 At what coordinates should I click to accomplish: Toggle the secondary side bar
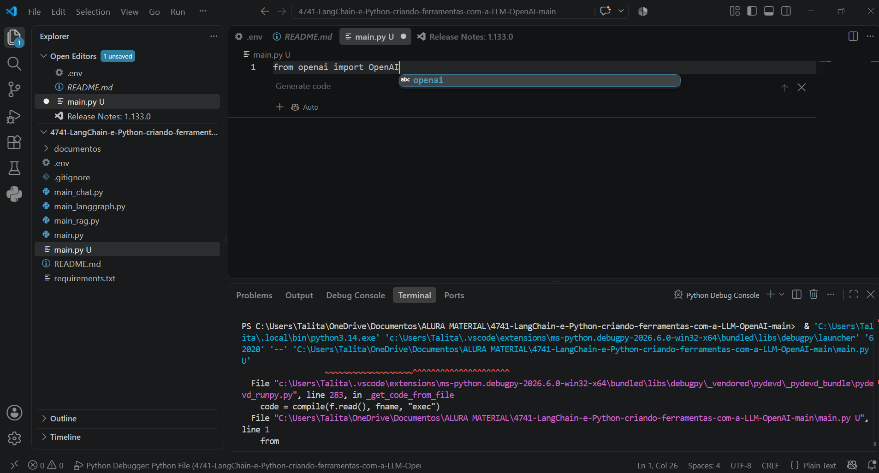(786, 11)
